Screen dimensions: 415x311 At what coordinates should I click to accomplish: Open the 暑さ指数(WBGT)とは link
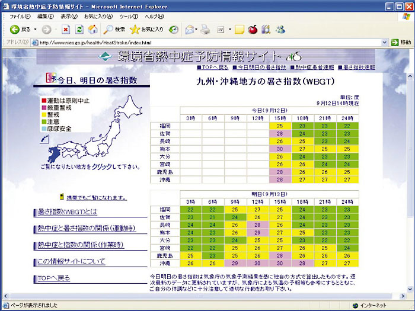[67, 211]
